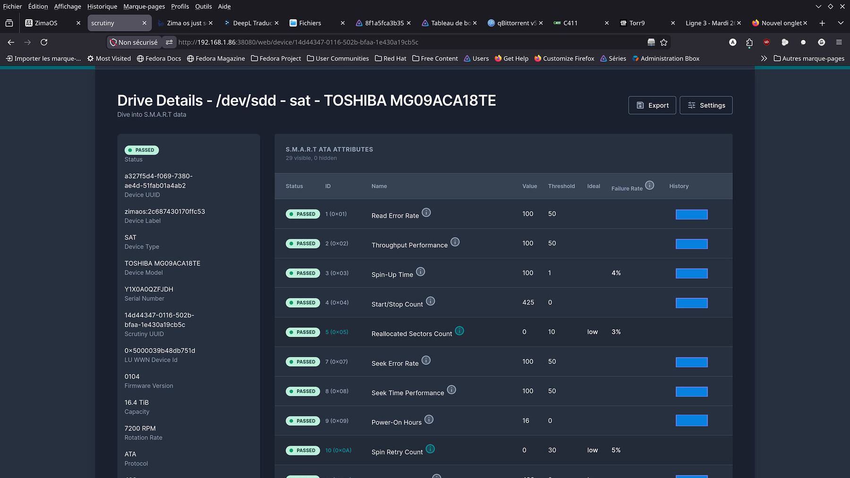Image resolution: width=850 pixels, height=478 pixels.
Task: Click the 16.4 TiB capacity value
Action: click(136, 402)
